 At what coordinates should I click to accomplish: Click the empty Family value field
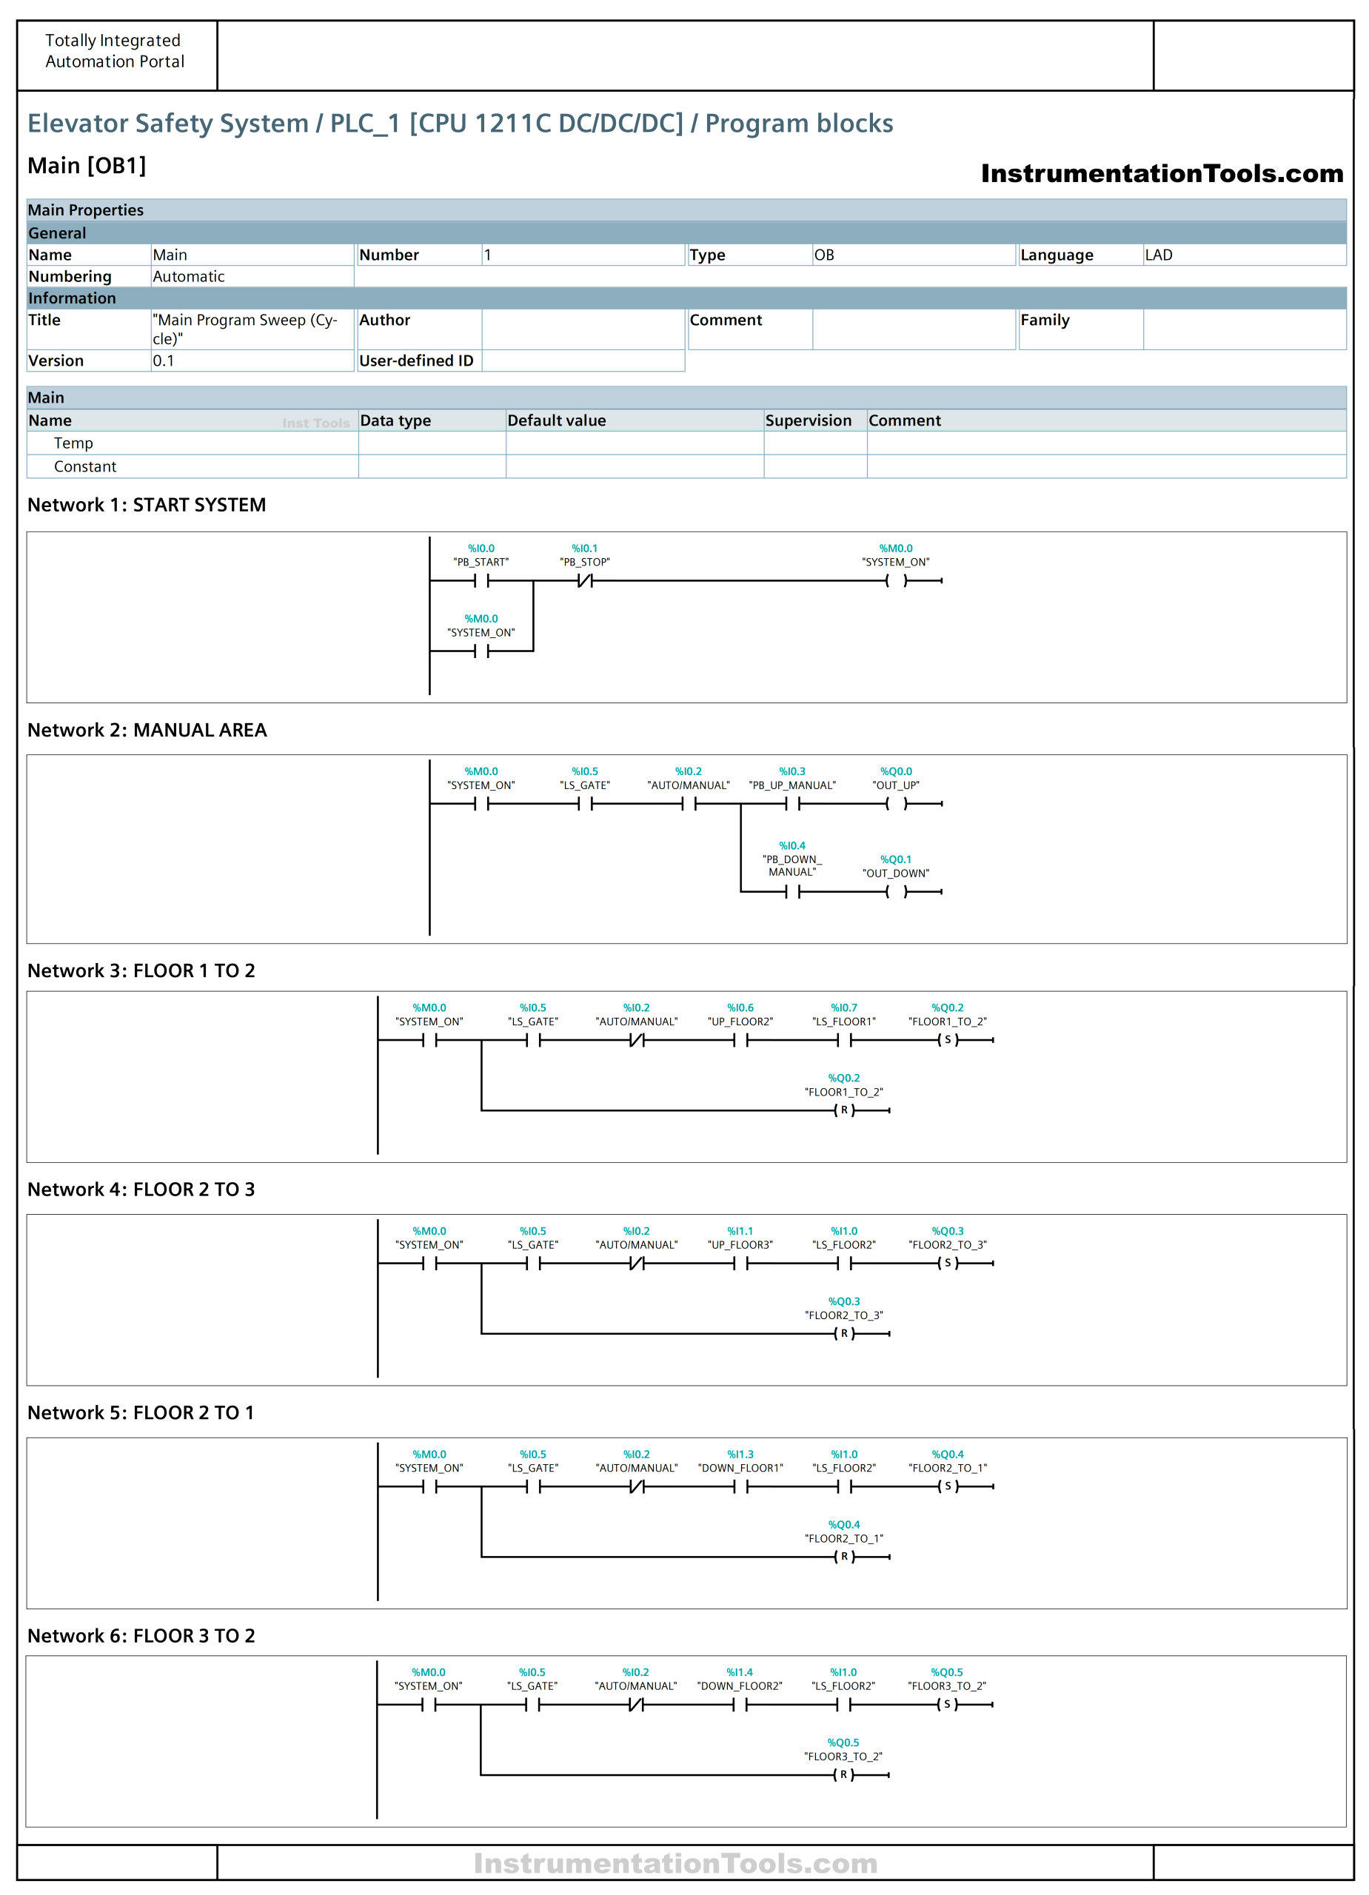click(1244, 329)
